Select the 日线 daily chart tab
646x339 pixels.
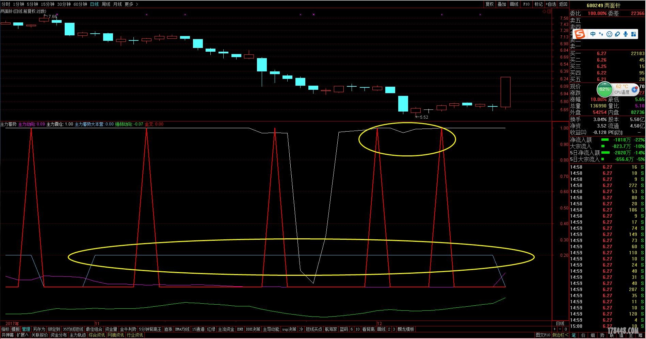(94, 4)
